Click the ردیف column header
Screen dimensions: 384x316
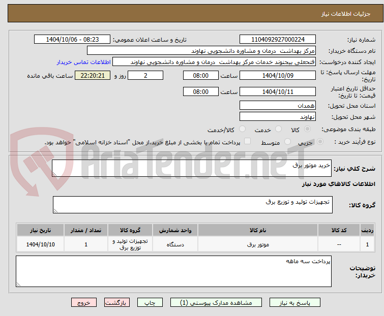(367, 230)
